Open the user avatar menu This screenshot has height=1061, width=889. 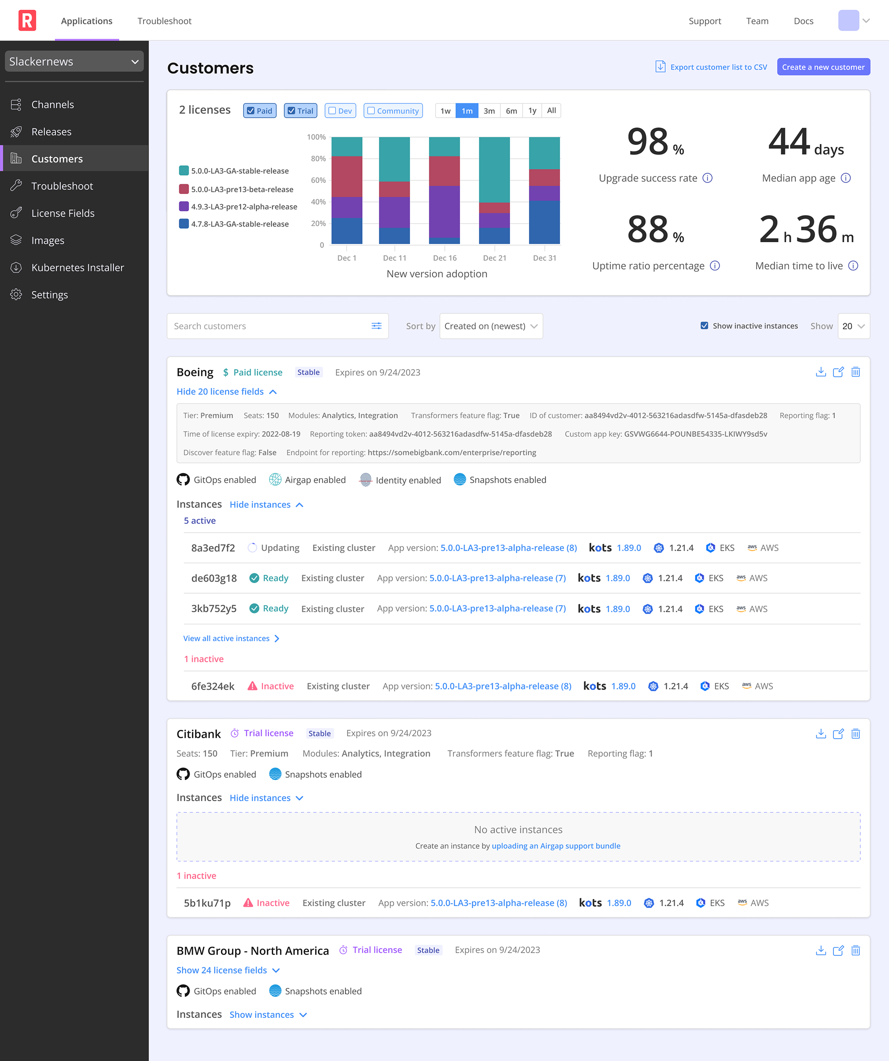[854, 21]
